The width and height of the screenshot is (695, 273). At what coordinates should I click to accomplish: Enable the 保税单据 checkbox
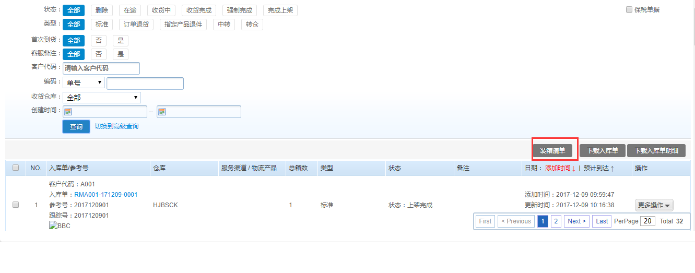coord(629,9)
